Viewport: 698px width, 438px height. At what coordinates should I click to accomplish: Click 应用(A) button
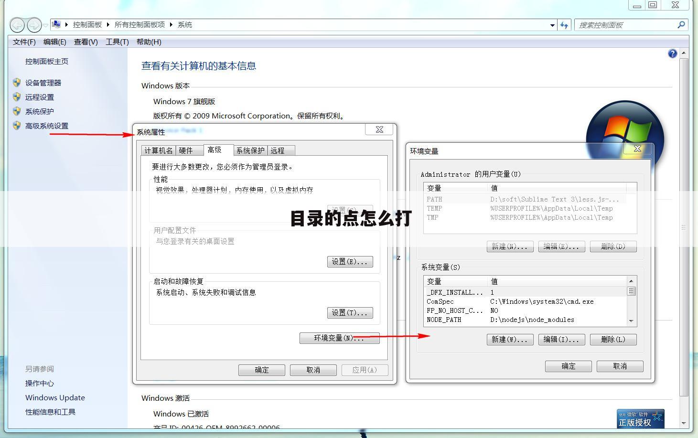click(x=365, y=370)
